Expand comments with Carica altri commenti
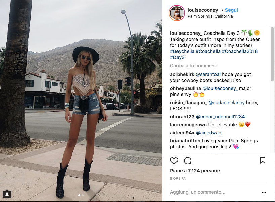Screen dimensions: 275x202 [x=194, y=66]
